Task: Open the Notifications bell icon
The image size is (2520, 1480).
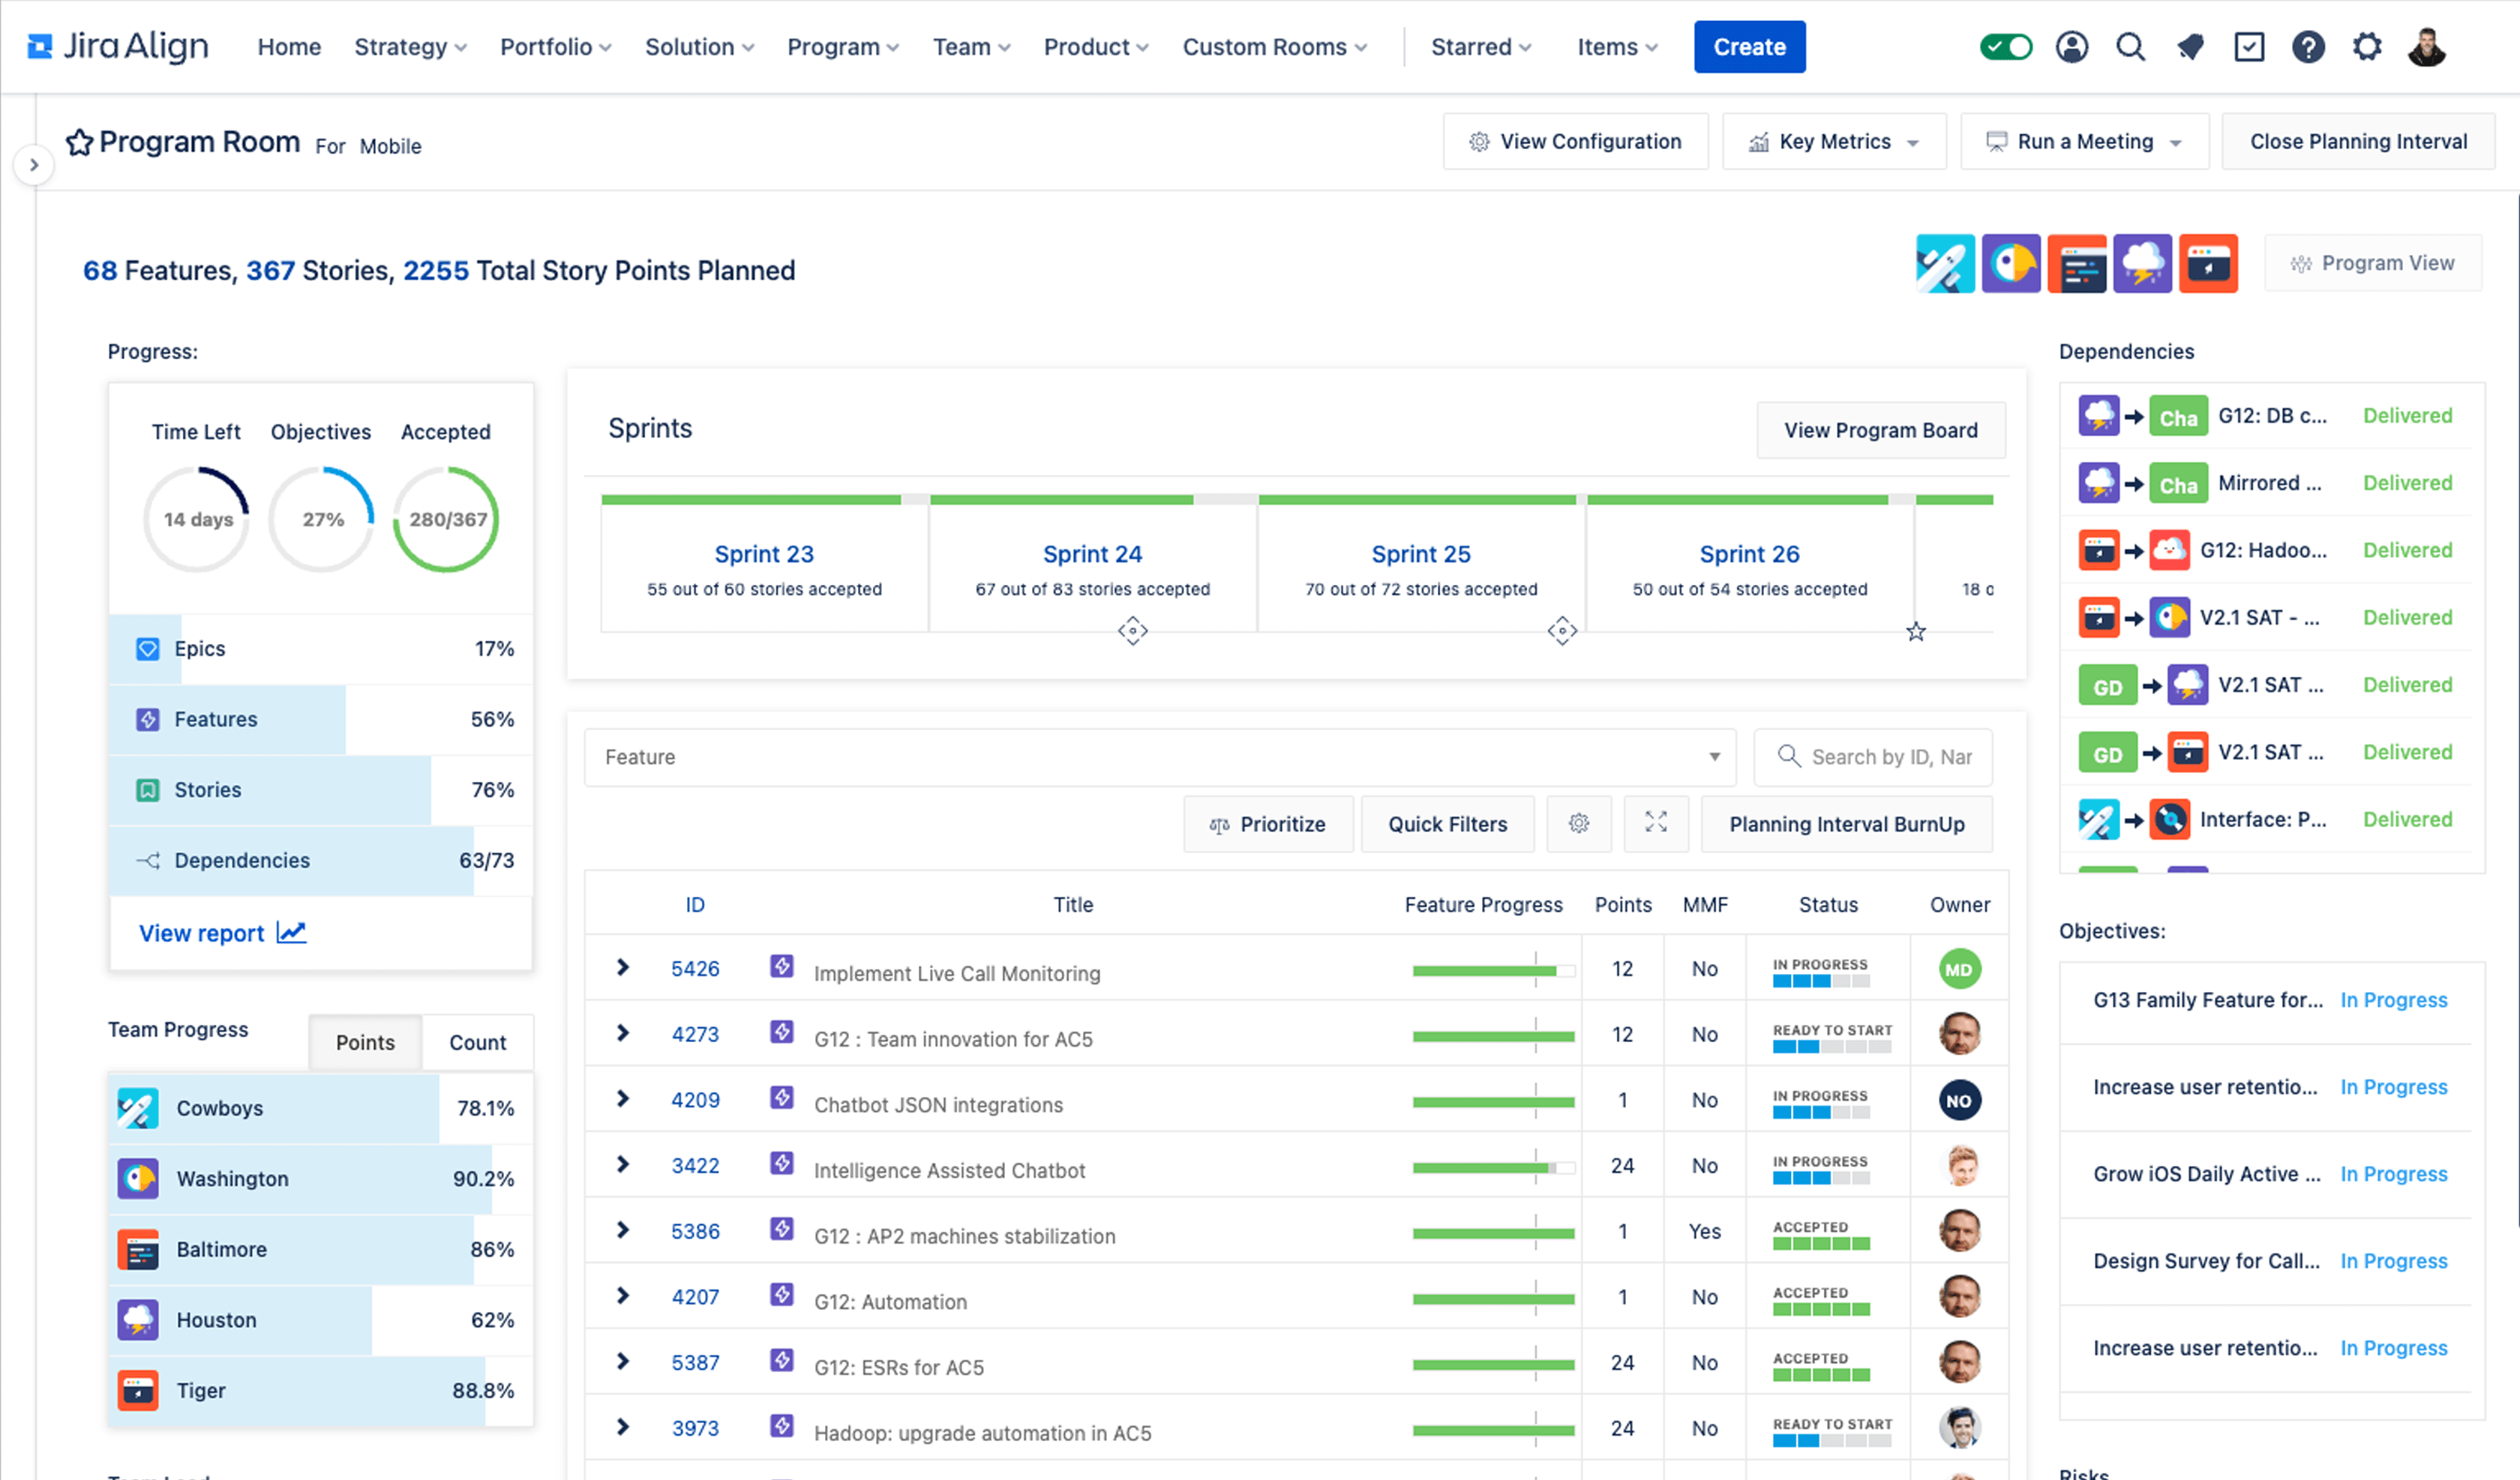Action: pos(2191,47)
